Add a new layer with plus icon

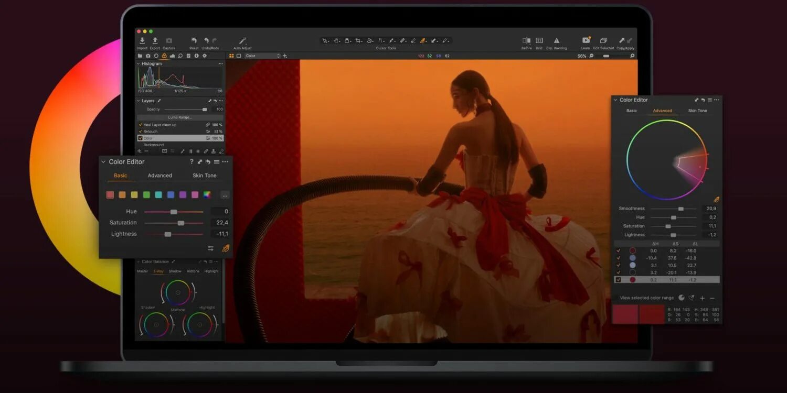pos(139,151)
